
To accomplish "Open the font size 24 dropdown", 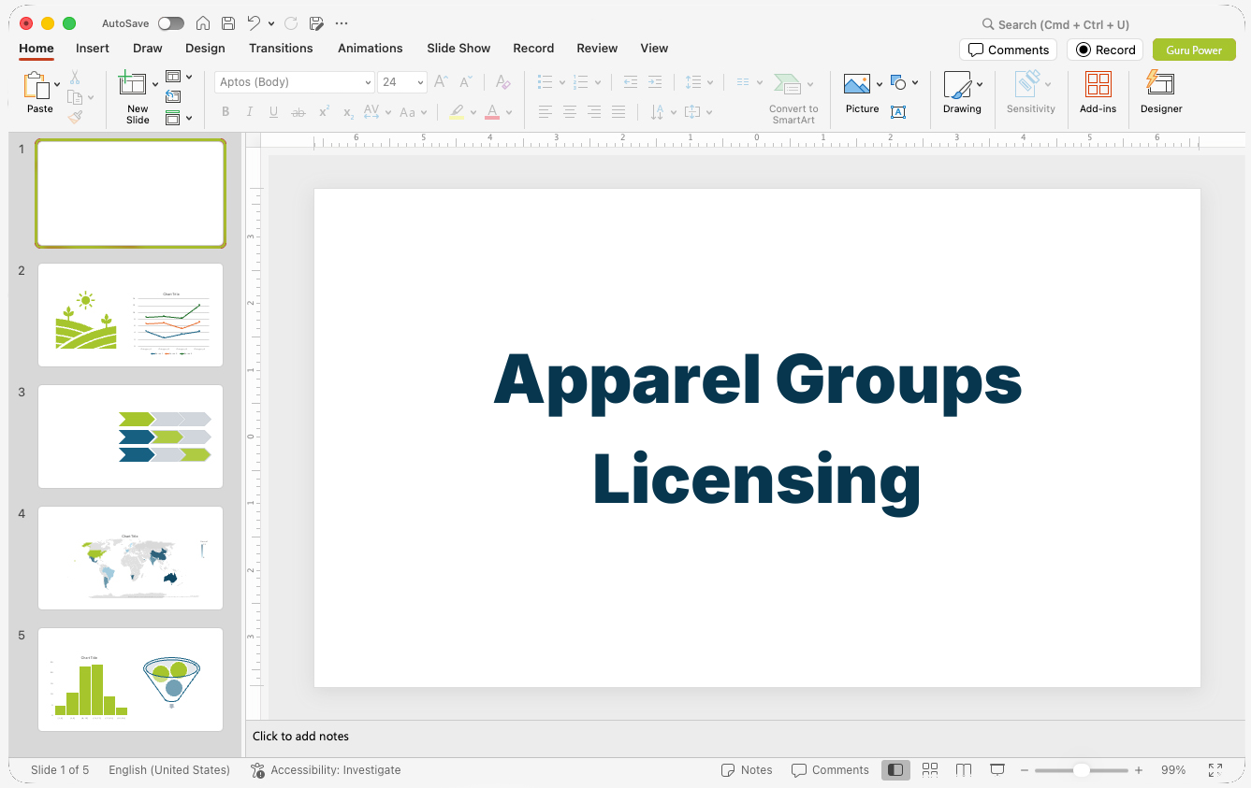I will (x=420, y=82).
